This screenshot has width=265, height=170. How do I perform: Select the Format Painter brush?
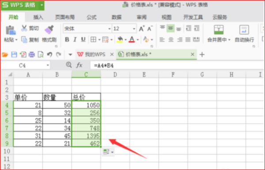coord(49,30)
